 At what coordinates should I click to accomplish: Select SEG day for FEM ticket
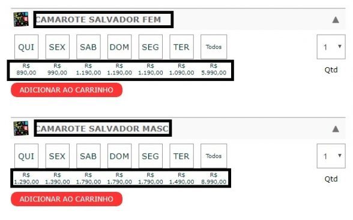click(151, 47)
